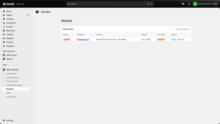
Task: Open the three-dot page menu
Action: [215, 12]
